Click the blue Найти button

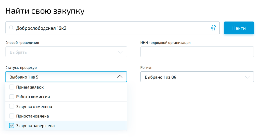point(239,28)
